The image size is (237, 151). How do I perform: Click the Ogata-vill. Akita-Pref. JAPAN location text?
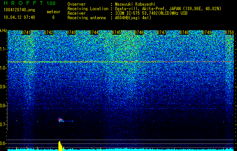(x=168, y=9)
